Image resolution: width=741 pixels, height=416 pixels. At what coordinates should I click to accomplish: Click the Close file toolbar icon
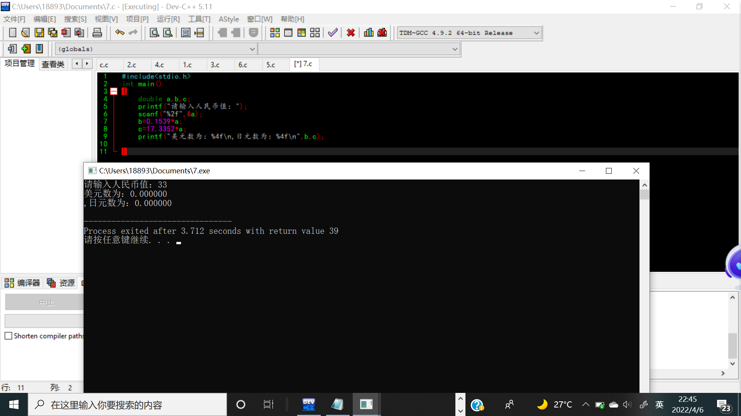(66, 33)
